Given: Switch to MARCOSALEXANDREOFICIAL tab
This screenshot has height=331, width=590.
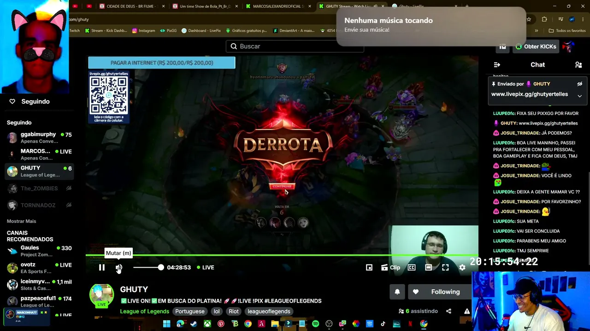Looking at the screenshot, I should tap(278, 6).
